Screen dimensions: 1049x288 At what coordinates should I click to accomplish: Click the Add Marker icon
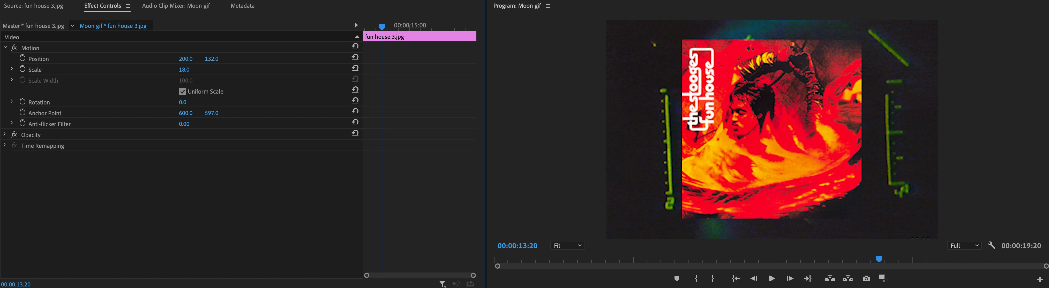coord(676,279)
